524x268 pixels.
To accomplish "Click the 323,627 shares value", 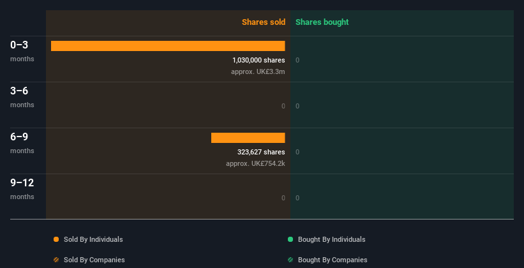I will point(261,152).
